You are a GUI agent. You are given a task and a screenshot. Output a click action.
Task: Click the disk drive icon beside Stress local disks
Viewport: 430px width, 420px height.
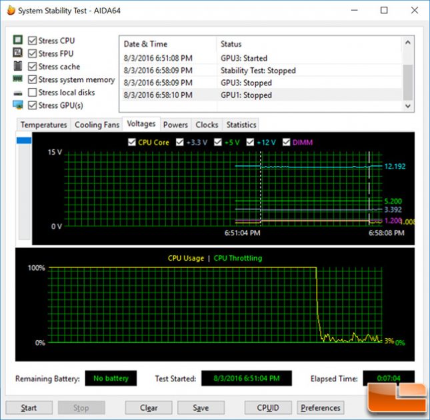tap(18, 93)
